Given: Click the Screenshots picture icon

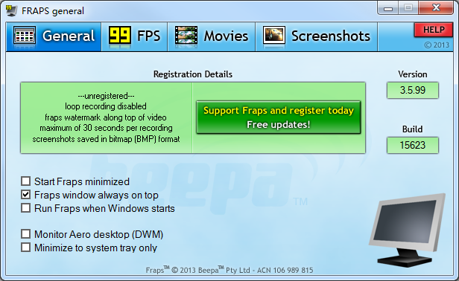Looking at the screenshot, I should 274,36.
